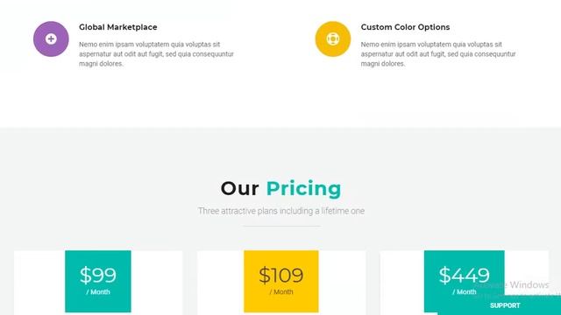Select the yellow $109 per month price box
The image size is (561, 315).
click(x=281, y=282)
